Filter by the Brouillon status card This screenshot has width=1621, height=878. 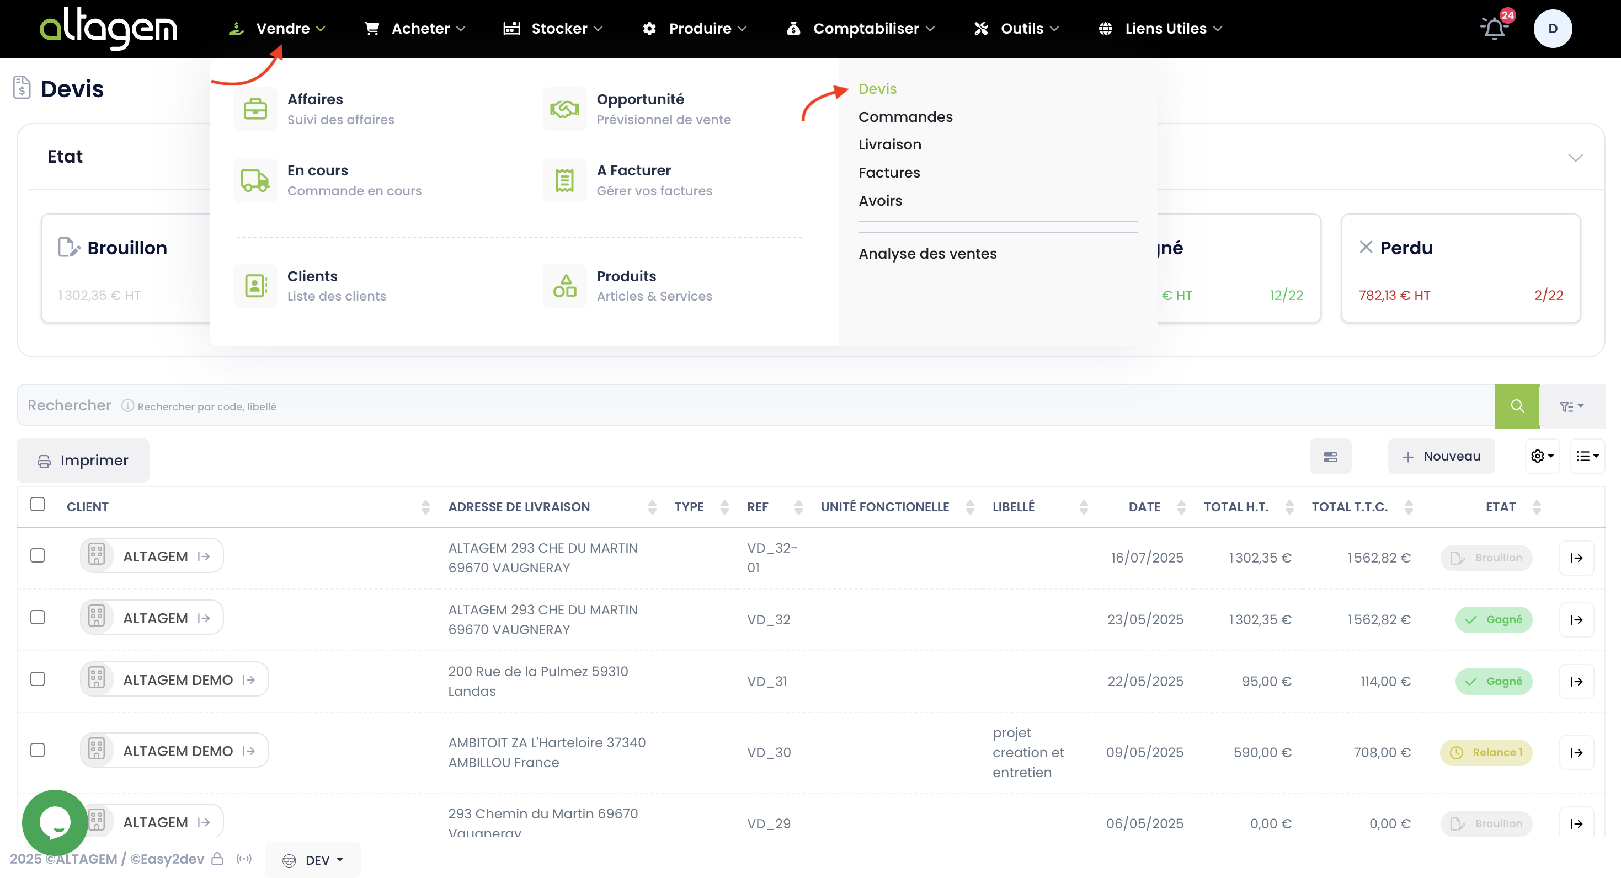click(126, 269)
